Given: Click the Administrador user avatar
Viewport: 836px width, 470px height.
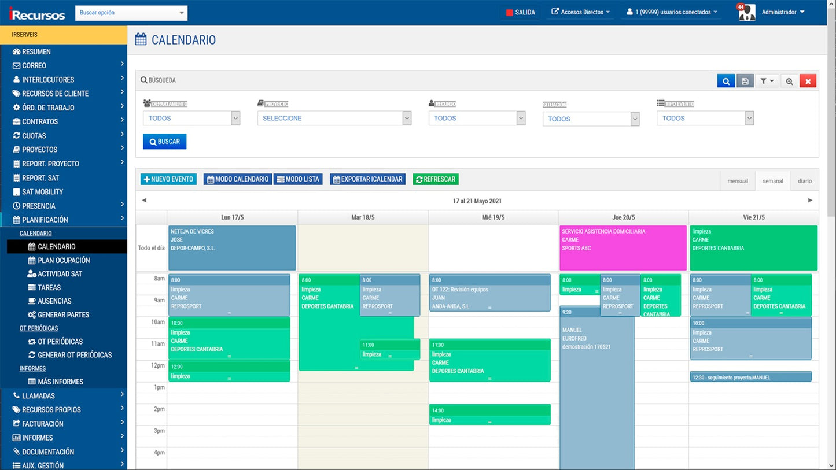Looking at the screenshot, I should coord(747,12).
